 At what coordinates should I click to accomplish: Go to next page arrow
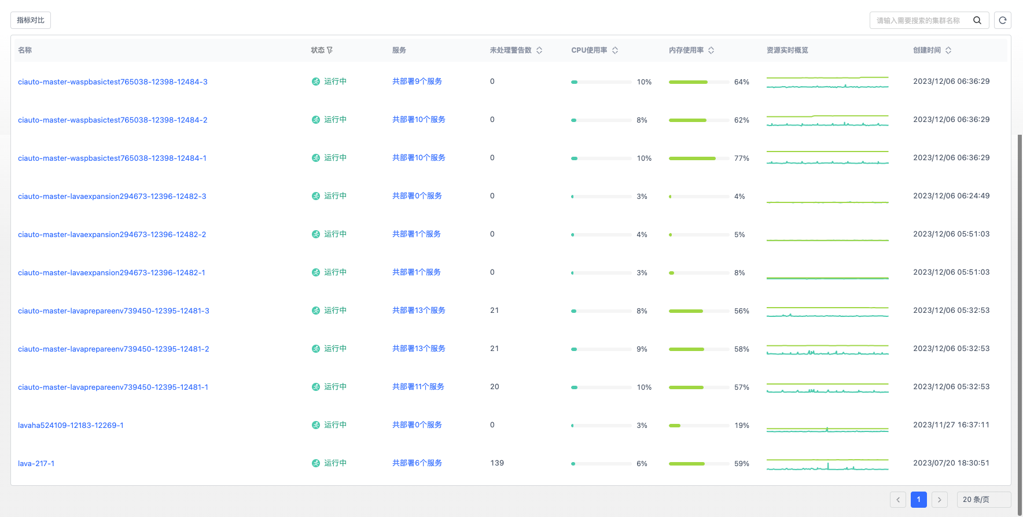pyautogui.click(x=940, y=500)
